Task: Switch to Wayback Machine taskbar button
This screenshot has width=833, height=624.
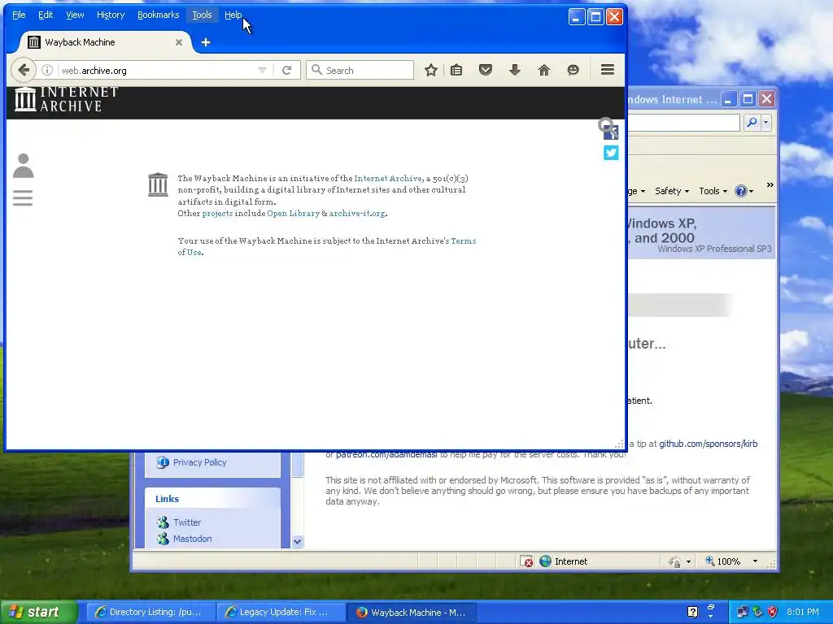Action: click(x=411, y=612)
